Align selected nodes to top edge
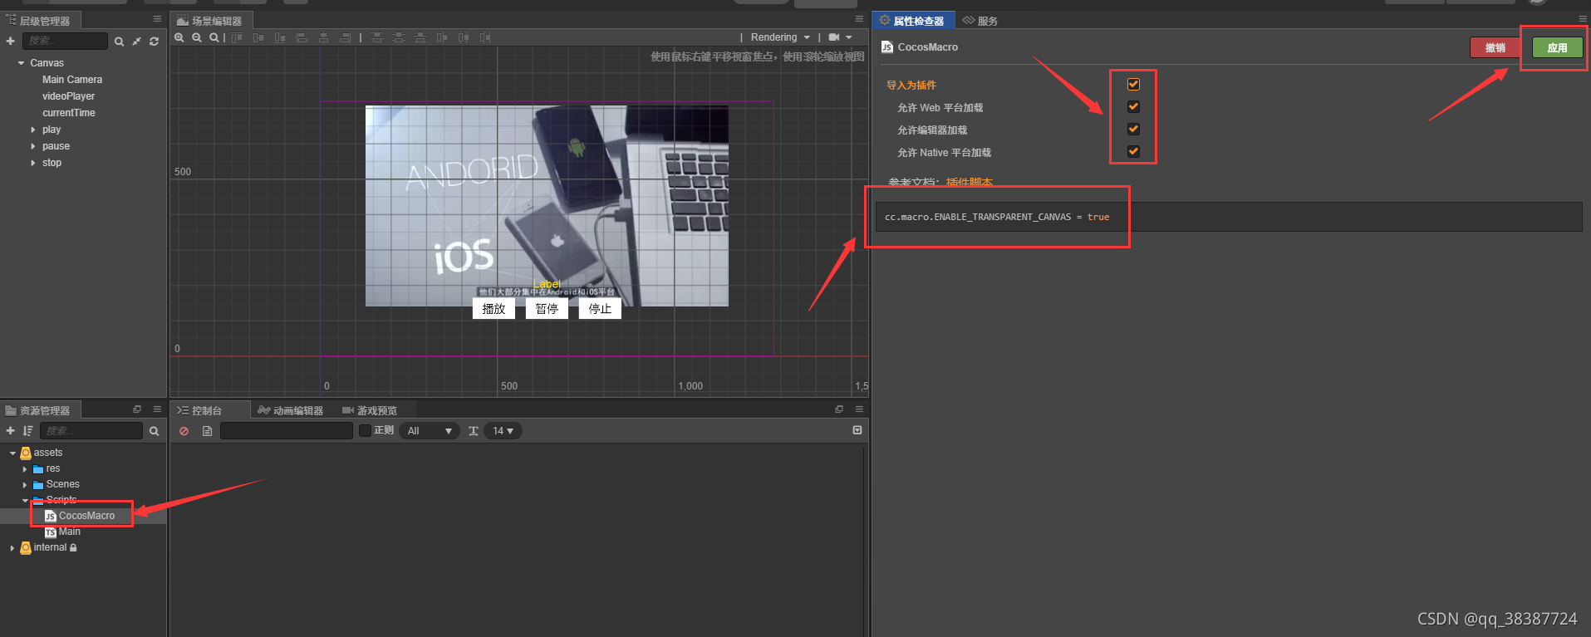This screenshot has width=1591, height=637. [x=237, y=37]
